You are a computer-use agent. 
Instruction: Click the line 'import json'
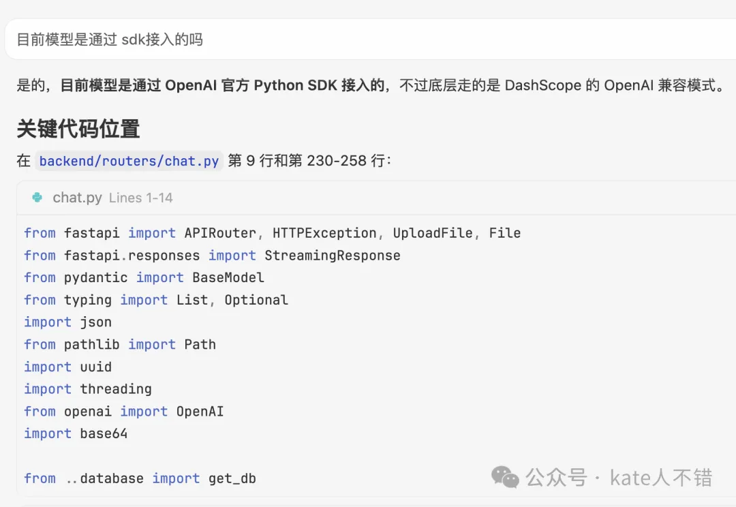(68, 322)
